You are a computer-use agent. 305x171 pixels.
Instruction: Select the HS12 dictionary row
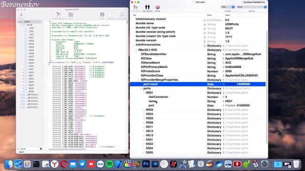click(198, 131)
